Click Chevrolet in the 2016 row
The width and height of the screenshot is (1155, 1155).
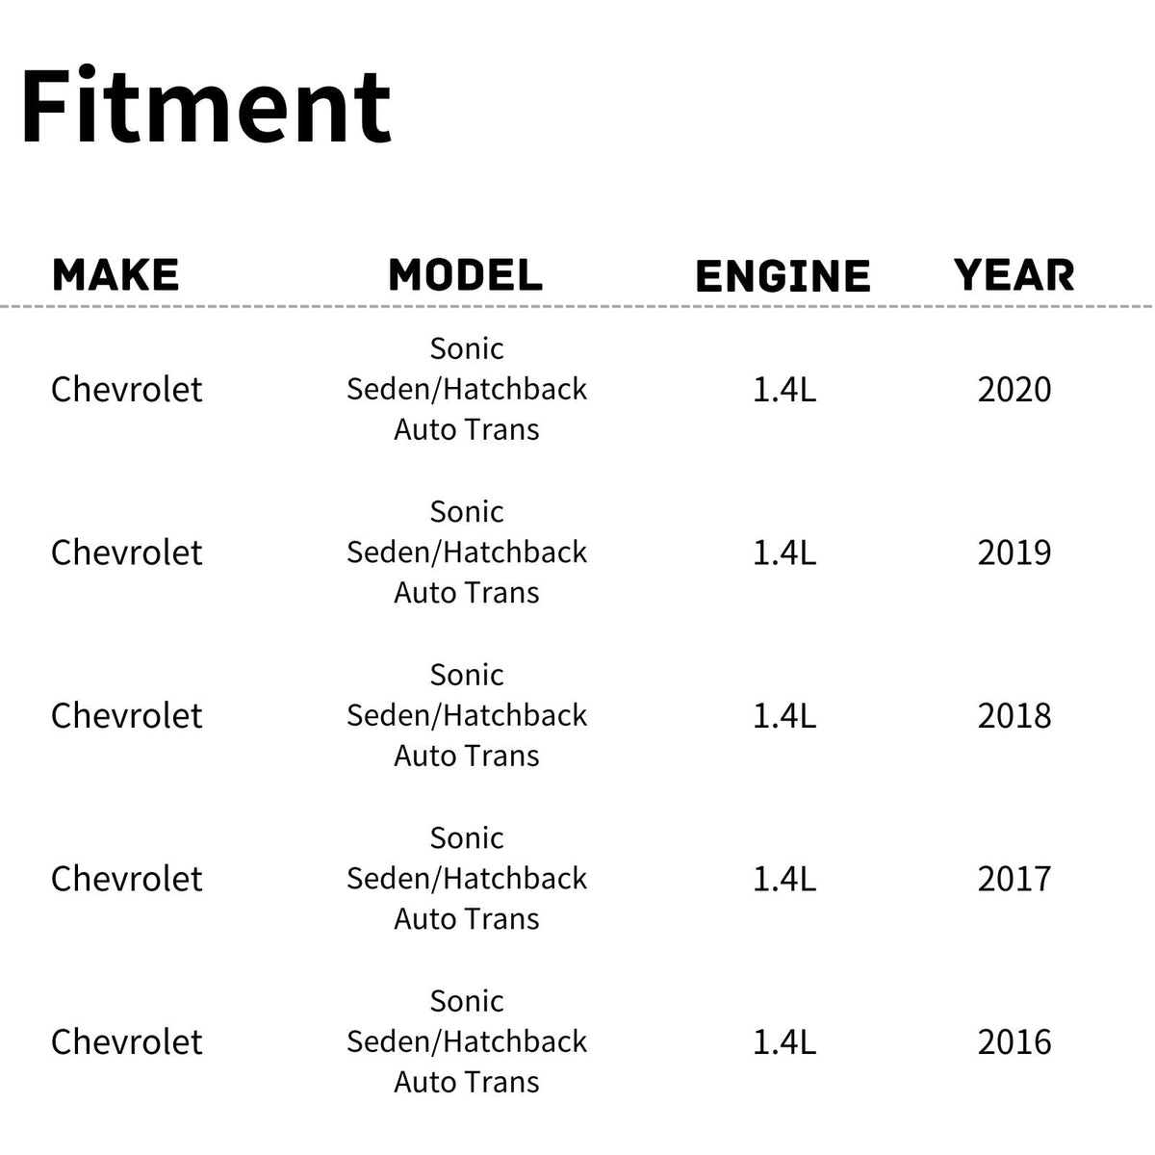(126, 1042)
